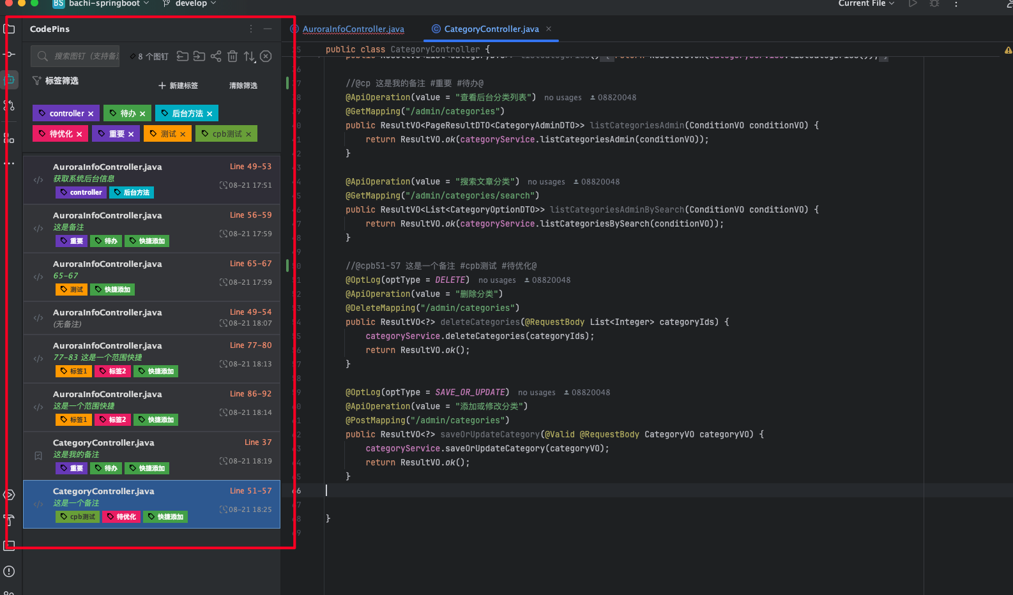Click the 标签2 tag on Line 86-92 pin
This screenshot has height=595, width=1013.
(112, 420)
